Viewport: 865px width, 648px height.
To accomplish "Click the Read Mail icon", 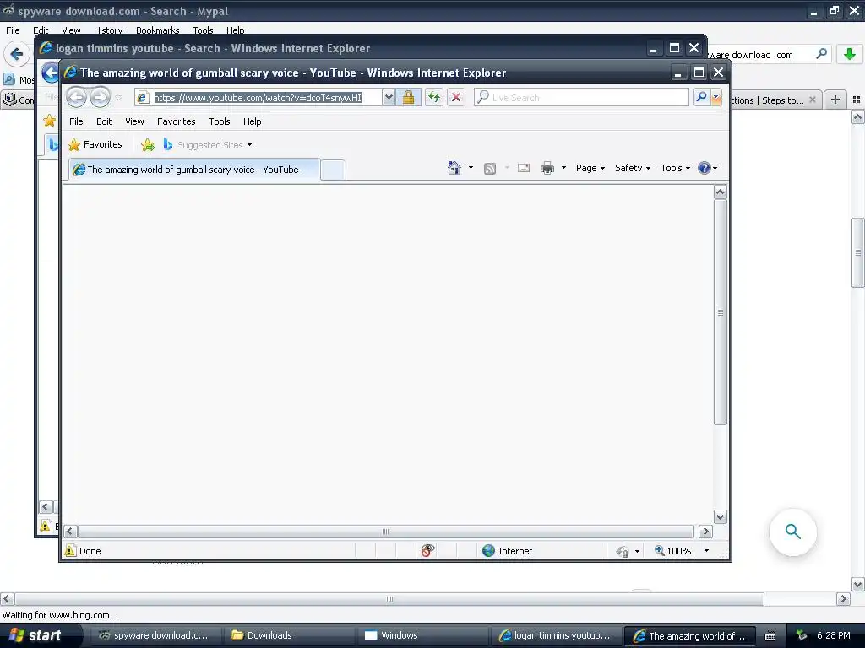I will (524, 168).
